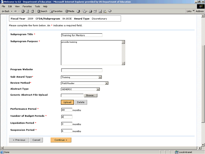Print the page with the printer icon
This screenshot has width=205, height=154.
pyautogui.click(x=90, y=11)
